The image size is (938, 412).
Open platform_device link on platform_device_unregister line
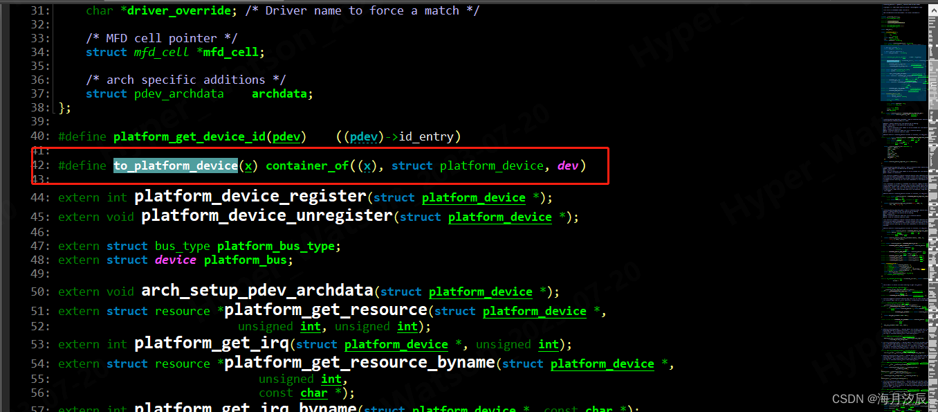pos(499,217)
